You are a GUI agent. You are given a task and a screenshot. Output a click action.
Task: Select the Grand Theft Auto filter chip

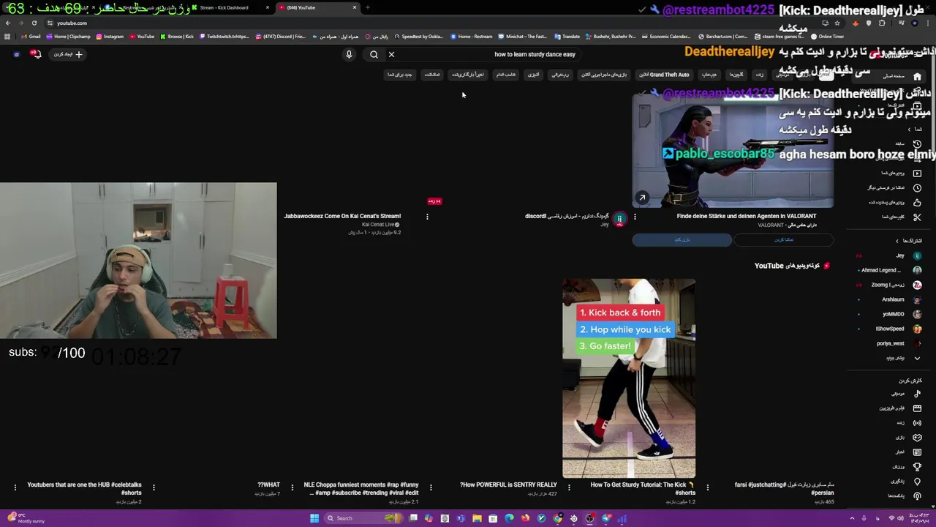(665, 75)
